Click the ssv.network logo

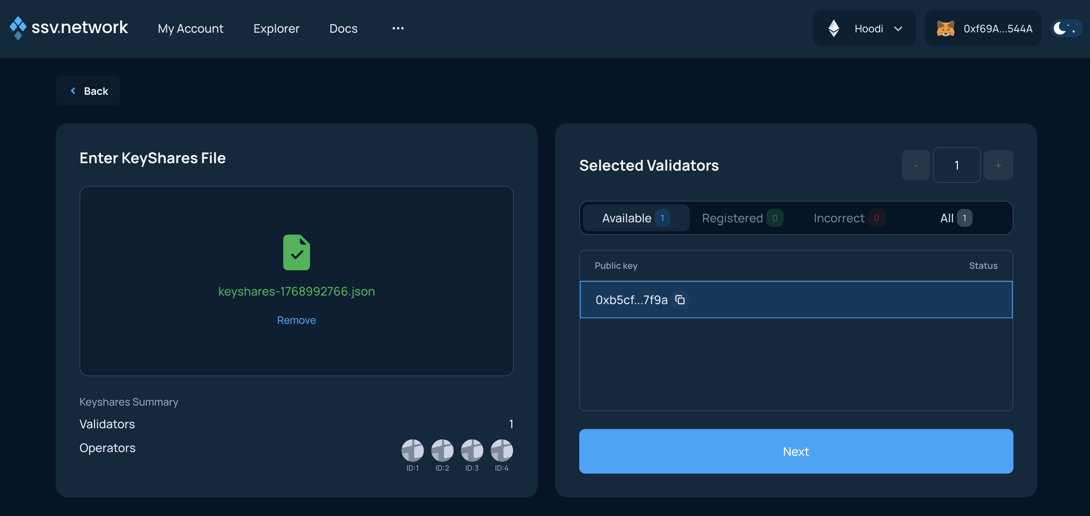click(x=69, y=28)
